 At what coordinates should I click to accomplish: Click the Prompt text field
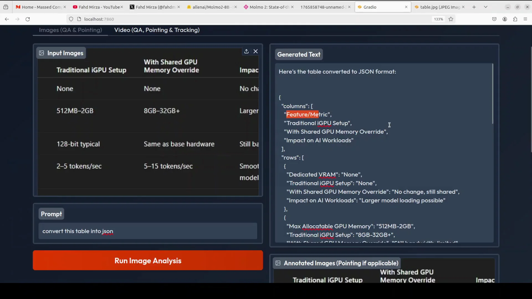[x=148, y=231]
